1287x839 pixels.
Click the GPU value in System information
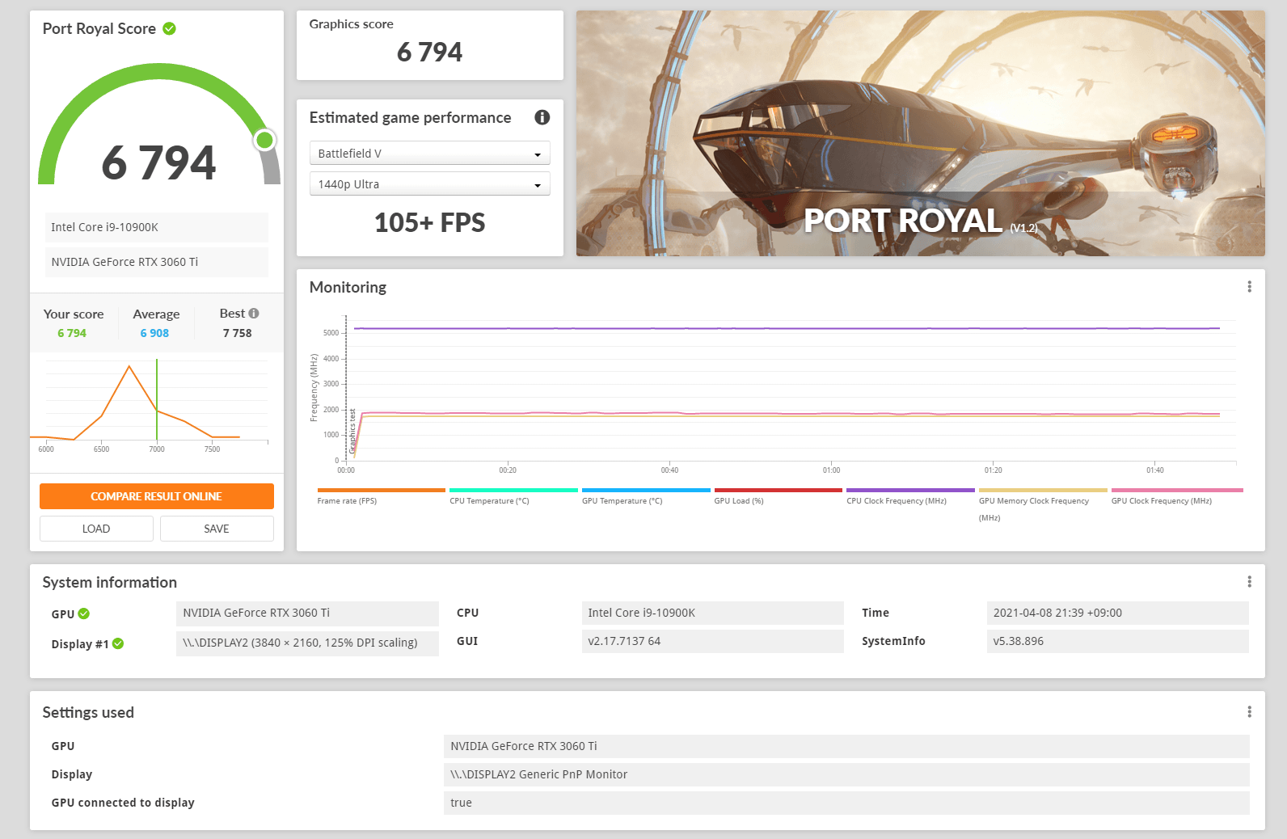click(x=307, y=613)
